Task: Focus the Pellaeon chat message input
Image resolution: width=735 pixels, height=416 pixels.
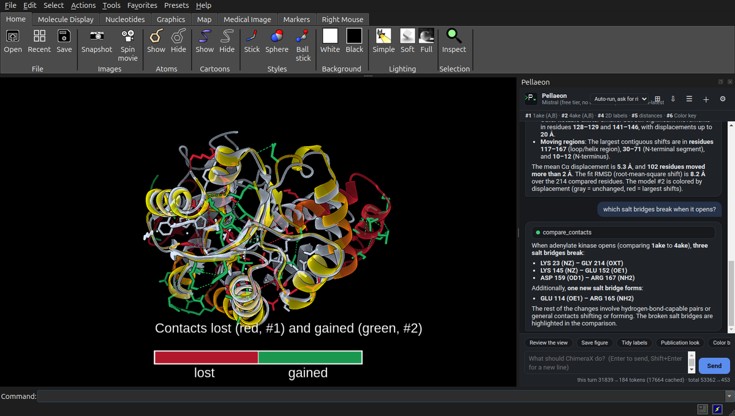Action: coord(606,363)
